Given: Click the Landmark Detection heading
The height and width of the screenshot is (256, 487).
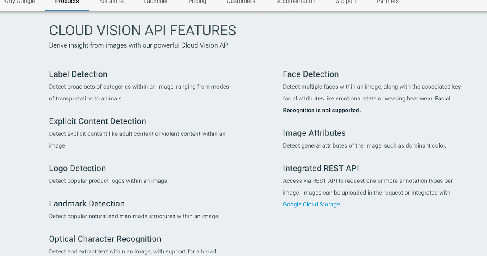Looking at the screenshot, I should click(87, 203).
